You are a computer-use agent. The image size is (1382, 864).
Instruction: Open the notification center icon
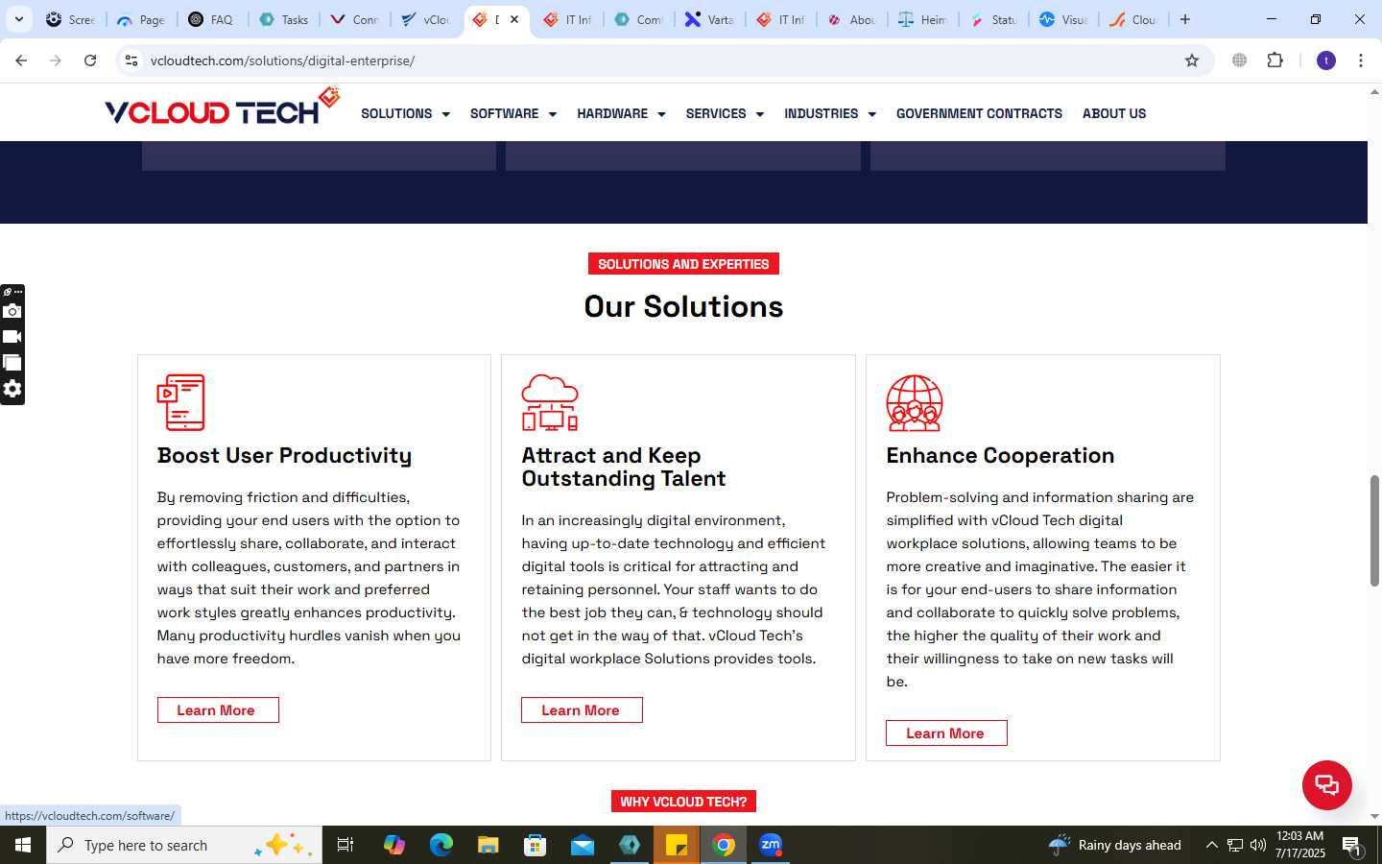click(x=1352, y=845)
